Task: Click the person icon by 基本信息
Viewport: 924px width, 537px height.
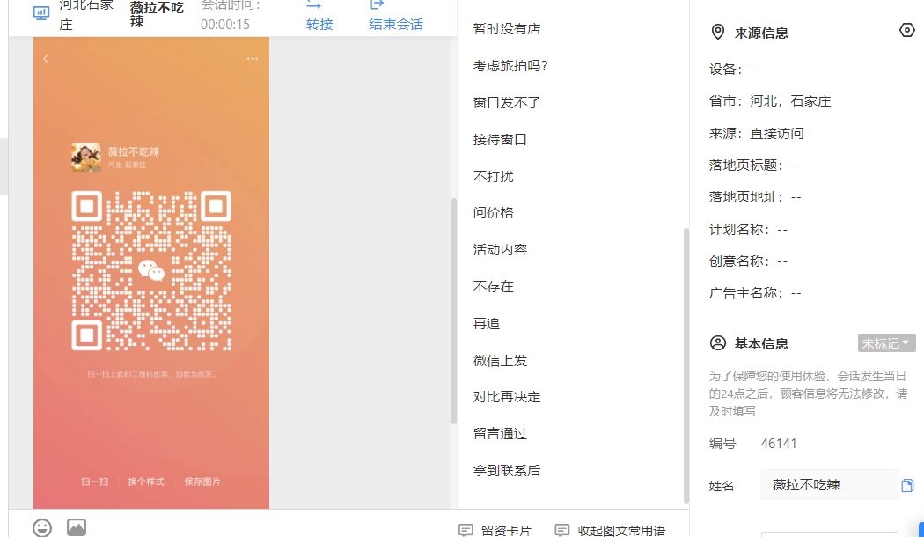Action: point(718,343)
